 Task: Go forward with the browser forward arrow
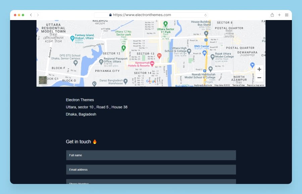tap(38, 15)
